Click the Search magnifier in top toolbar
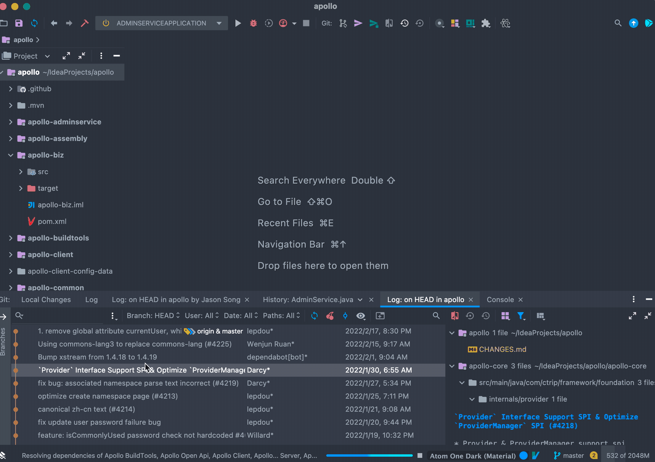655x462 pixels. click(618, 23)
